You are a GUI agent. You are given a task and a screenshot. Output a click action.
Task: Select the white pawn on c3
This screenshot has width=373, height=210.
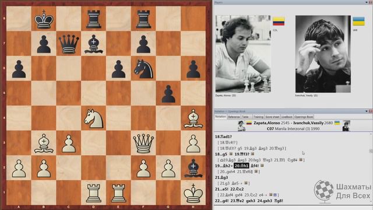69,143
